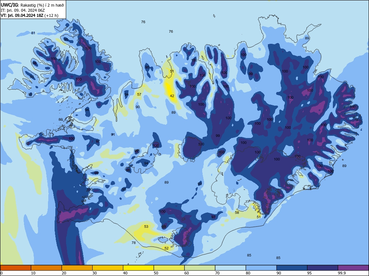
Task: Click the title text 'UWC/IG: Rakastig (%) í 2 m hæð'
Action: click(x=32, y=5)
